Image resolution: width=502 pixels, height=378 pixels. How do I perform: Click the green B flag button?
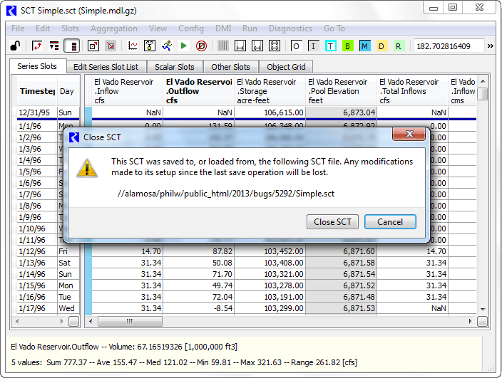[x=347, y=46]
